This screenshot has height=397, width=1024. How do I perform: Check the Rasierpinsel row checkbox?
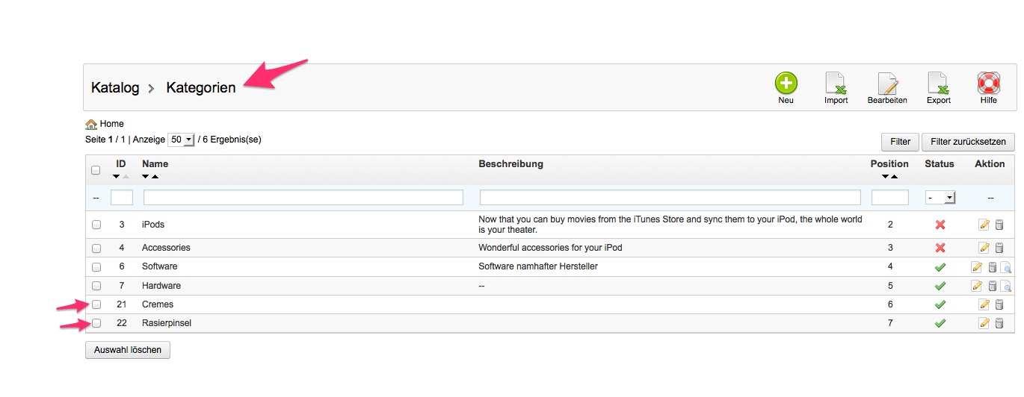[x=96, y=323]
